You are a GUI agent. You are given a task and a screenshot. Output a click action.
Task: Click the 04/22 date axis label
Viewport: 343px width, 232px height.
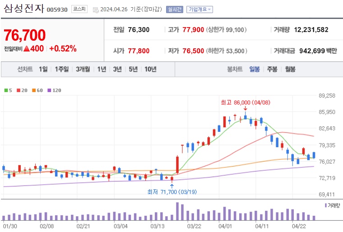tap(299, 226)
